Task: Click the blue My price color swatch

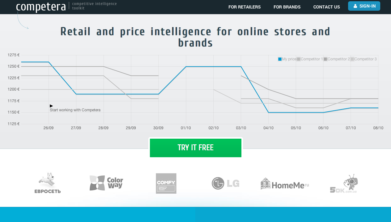Action: pos(280,59)
